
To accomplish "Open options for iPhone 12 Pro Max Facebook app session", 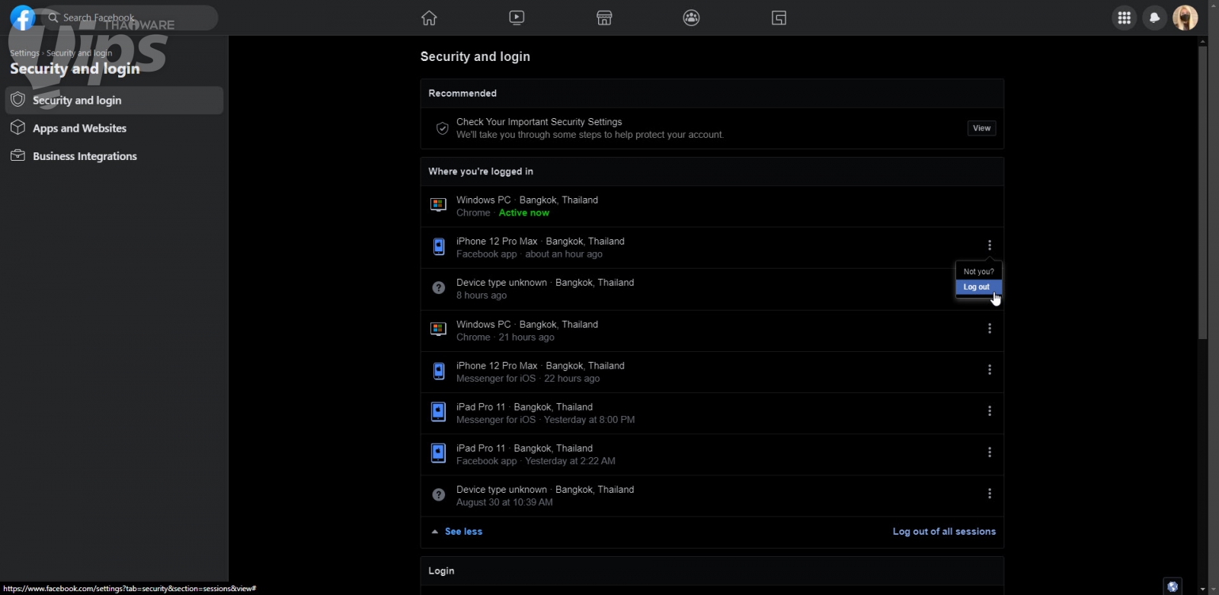I will 990,245.
